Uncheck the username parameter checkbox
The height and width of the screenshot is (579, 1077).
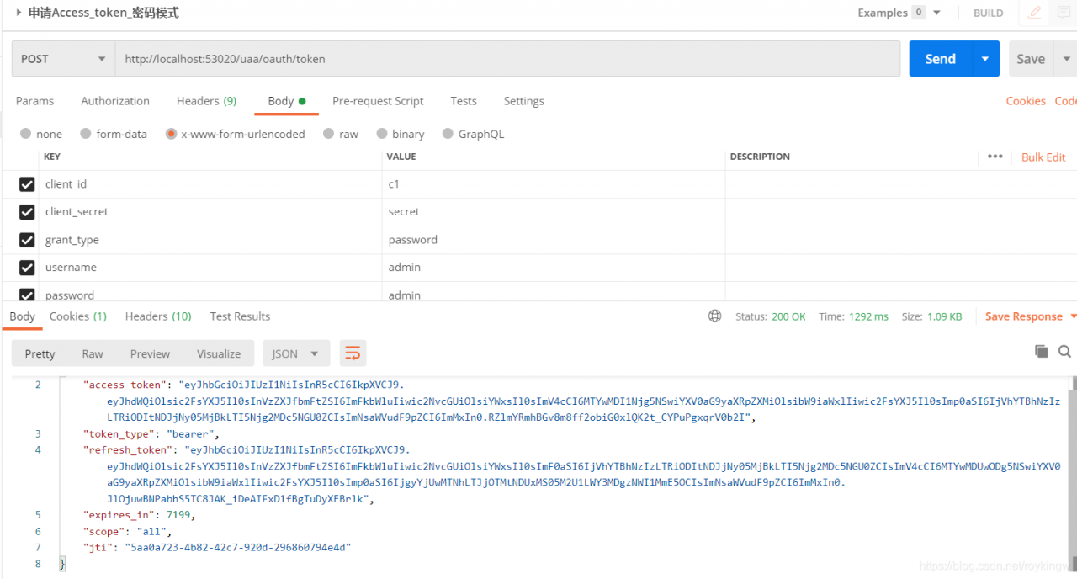pos(27,268)
